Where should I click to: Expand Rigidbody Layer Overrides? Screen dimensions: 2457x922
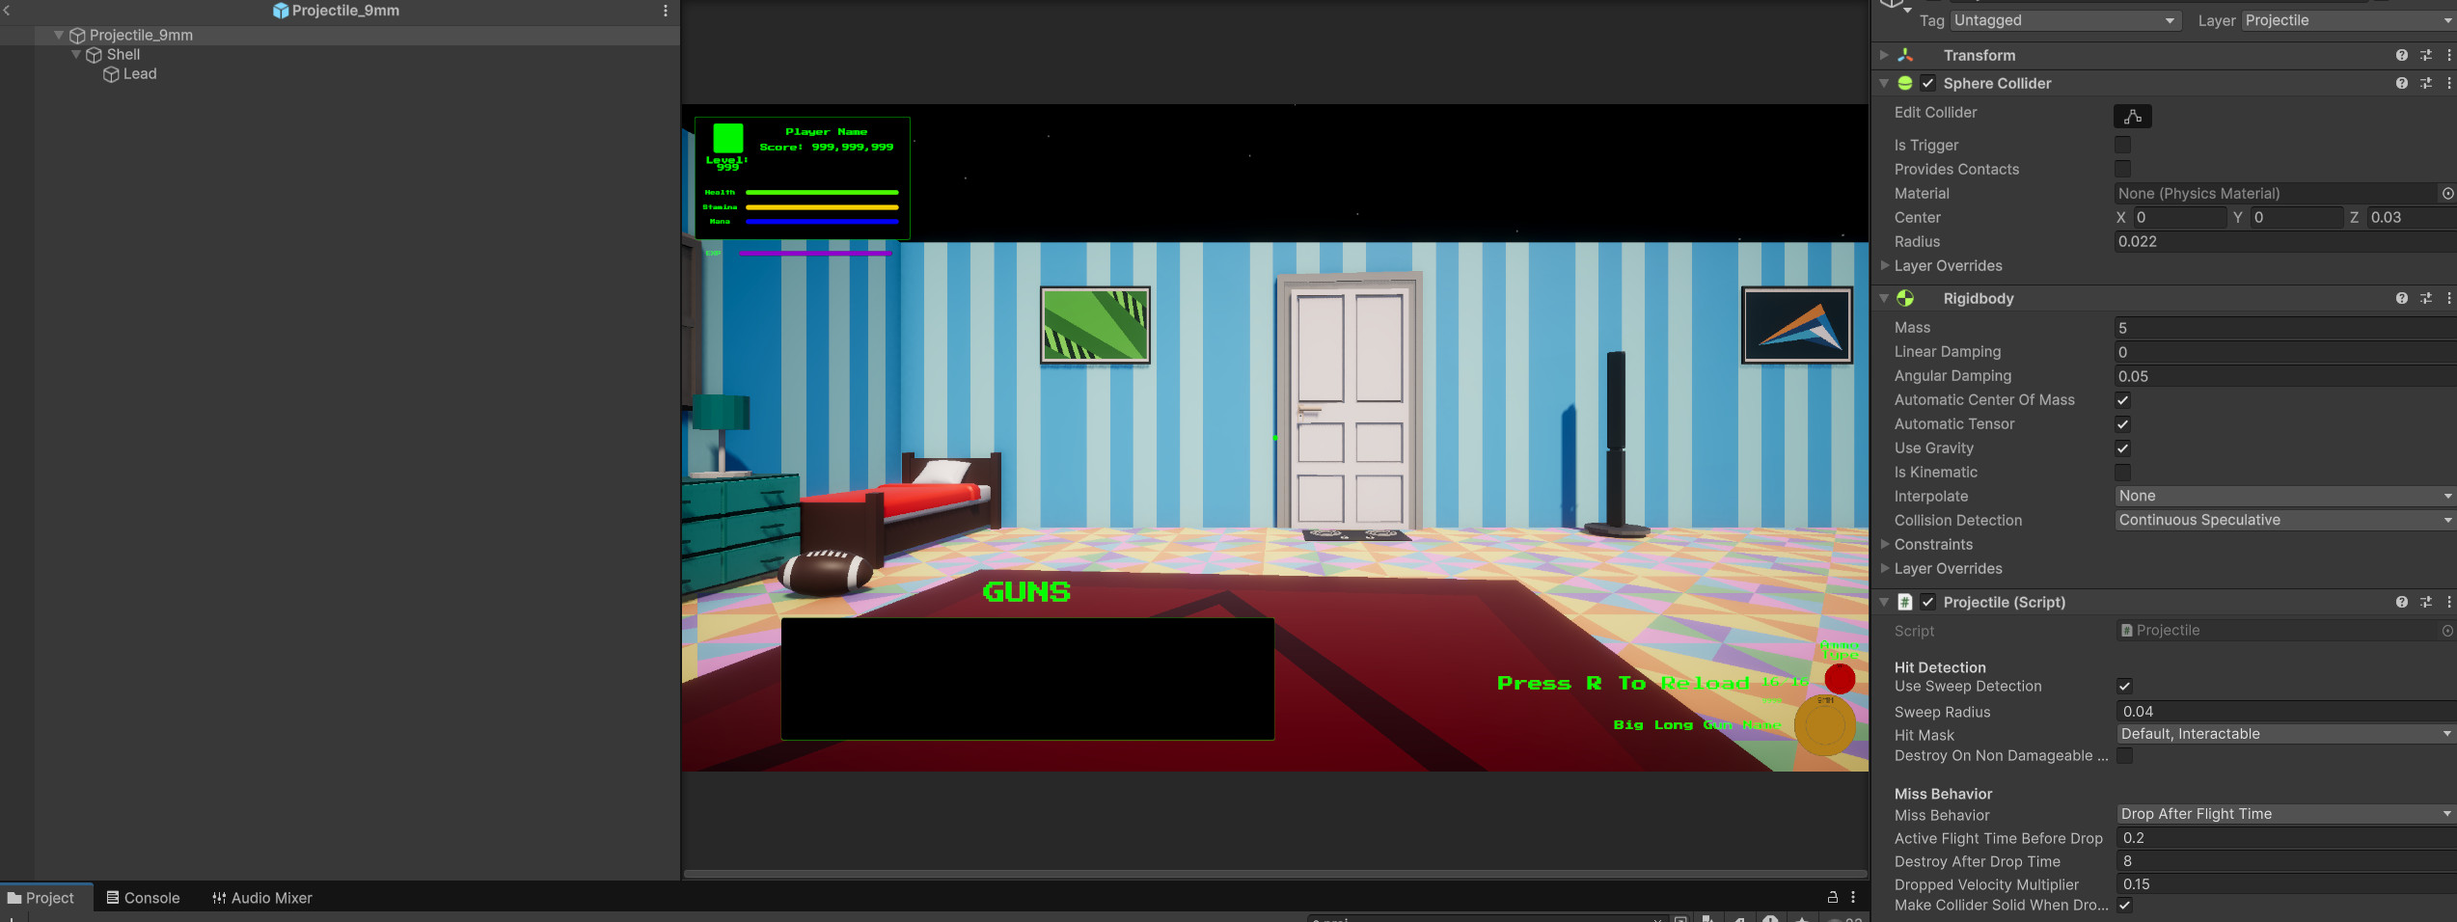(x=1885, y=568)
